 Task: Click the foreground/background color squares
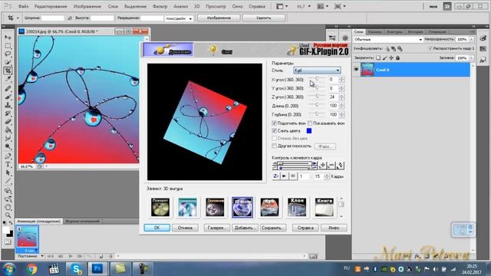(x=8, y=232)
